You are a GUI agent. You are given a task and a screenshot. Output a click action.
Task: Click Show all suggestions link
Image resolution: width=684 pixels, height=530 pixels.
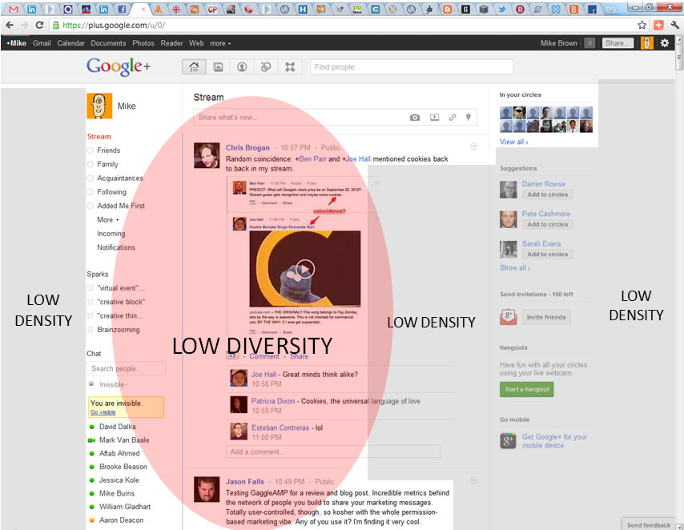pos(515,268)
